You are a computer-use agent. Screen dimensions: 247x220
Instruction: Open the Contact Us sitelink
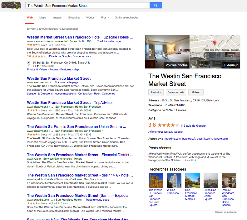[x=85, y=94]
